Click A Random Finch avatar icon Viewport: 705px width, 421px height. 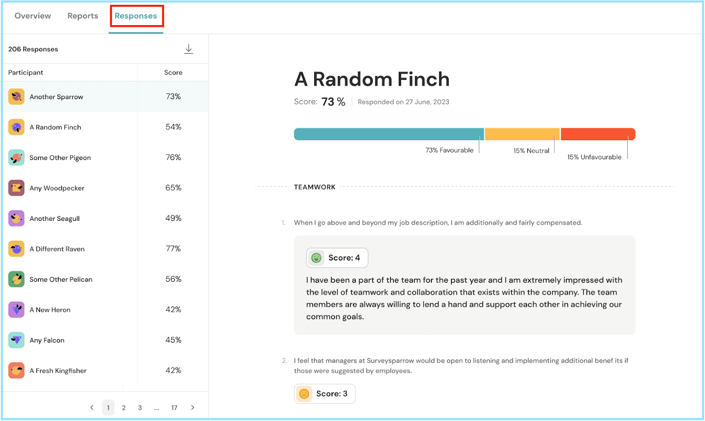tap(16, 127)
